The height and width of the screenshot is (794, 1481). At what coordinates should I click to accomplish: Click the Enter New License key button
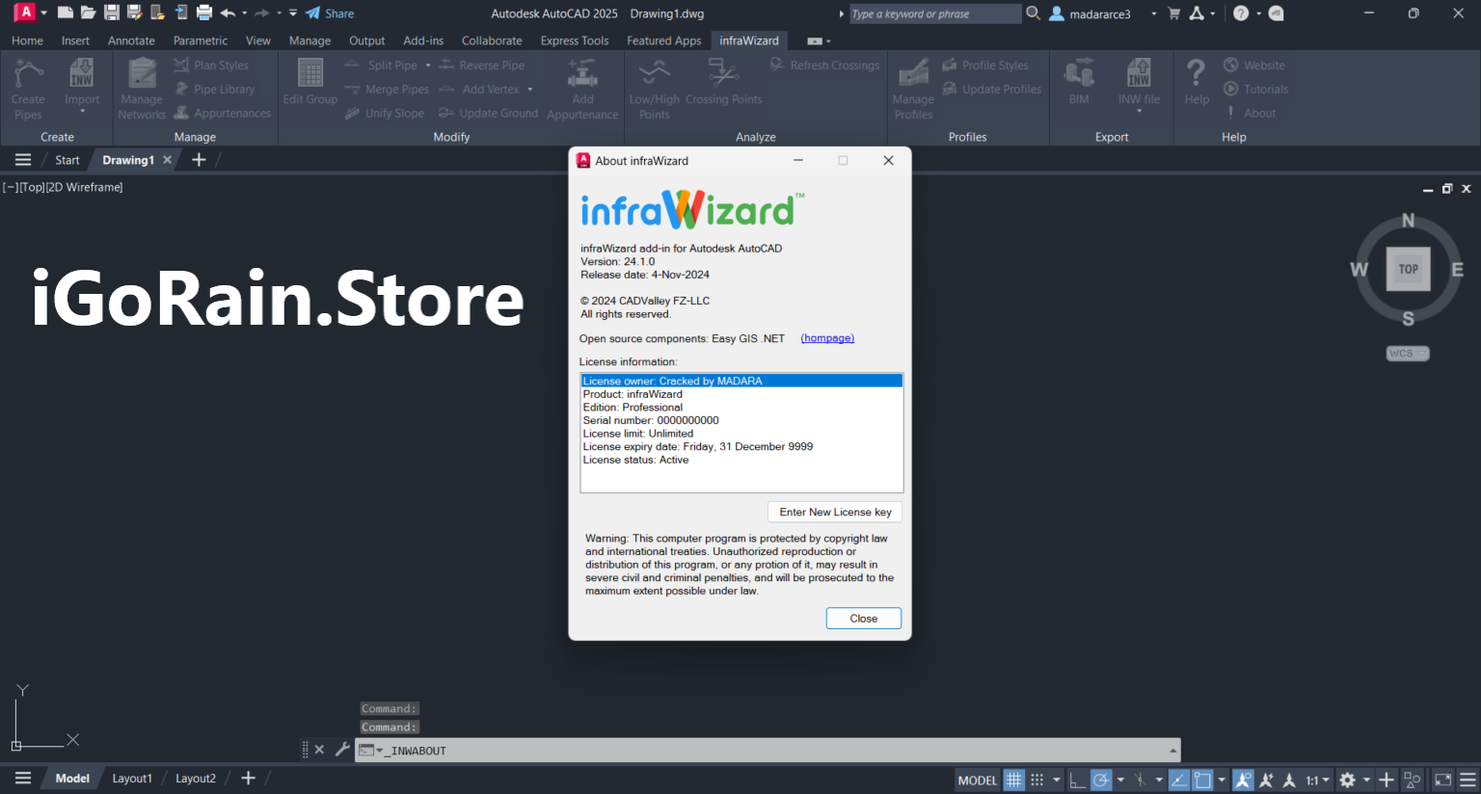click(x=834, y=512)
